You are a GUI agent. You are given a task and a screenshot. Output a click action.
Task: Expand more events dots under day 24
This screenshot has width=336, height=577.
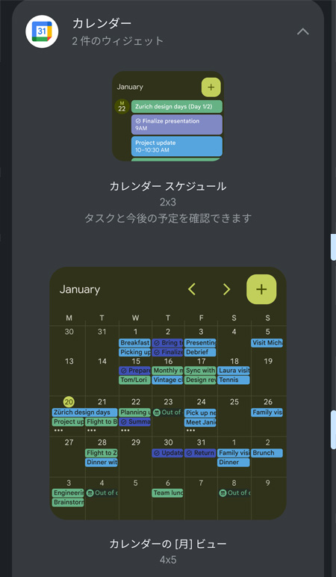[190, 431]
